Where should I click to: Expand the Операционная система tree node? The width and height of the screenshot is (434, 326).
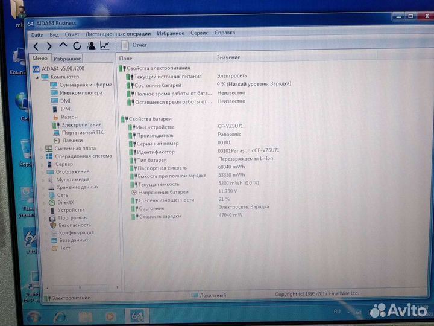[42, 156]
